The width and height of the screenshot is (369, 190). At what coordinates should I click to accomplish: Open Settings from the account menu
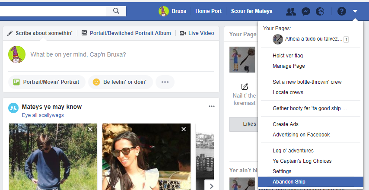coord(282,171)
